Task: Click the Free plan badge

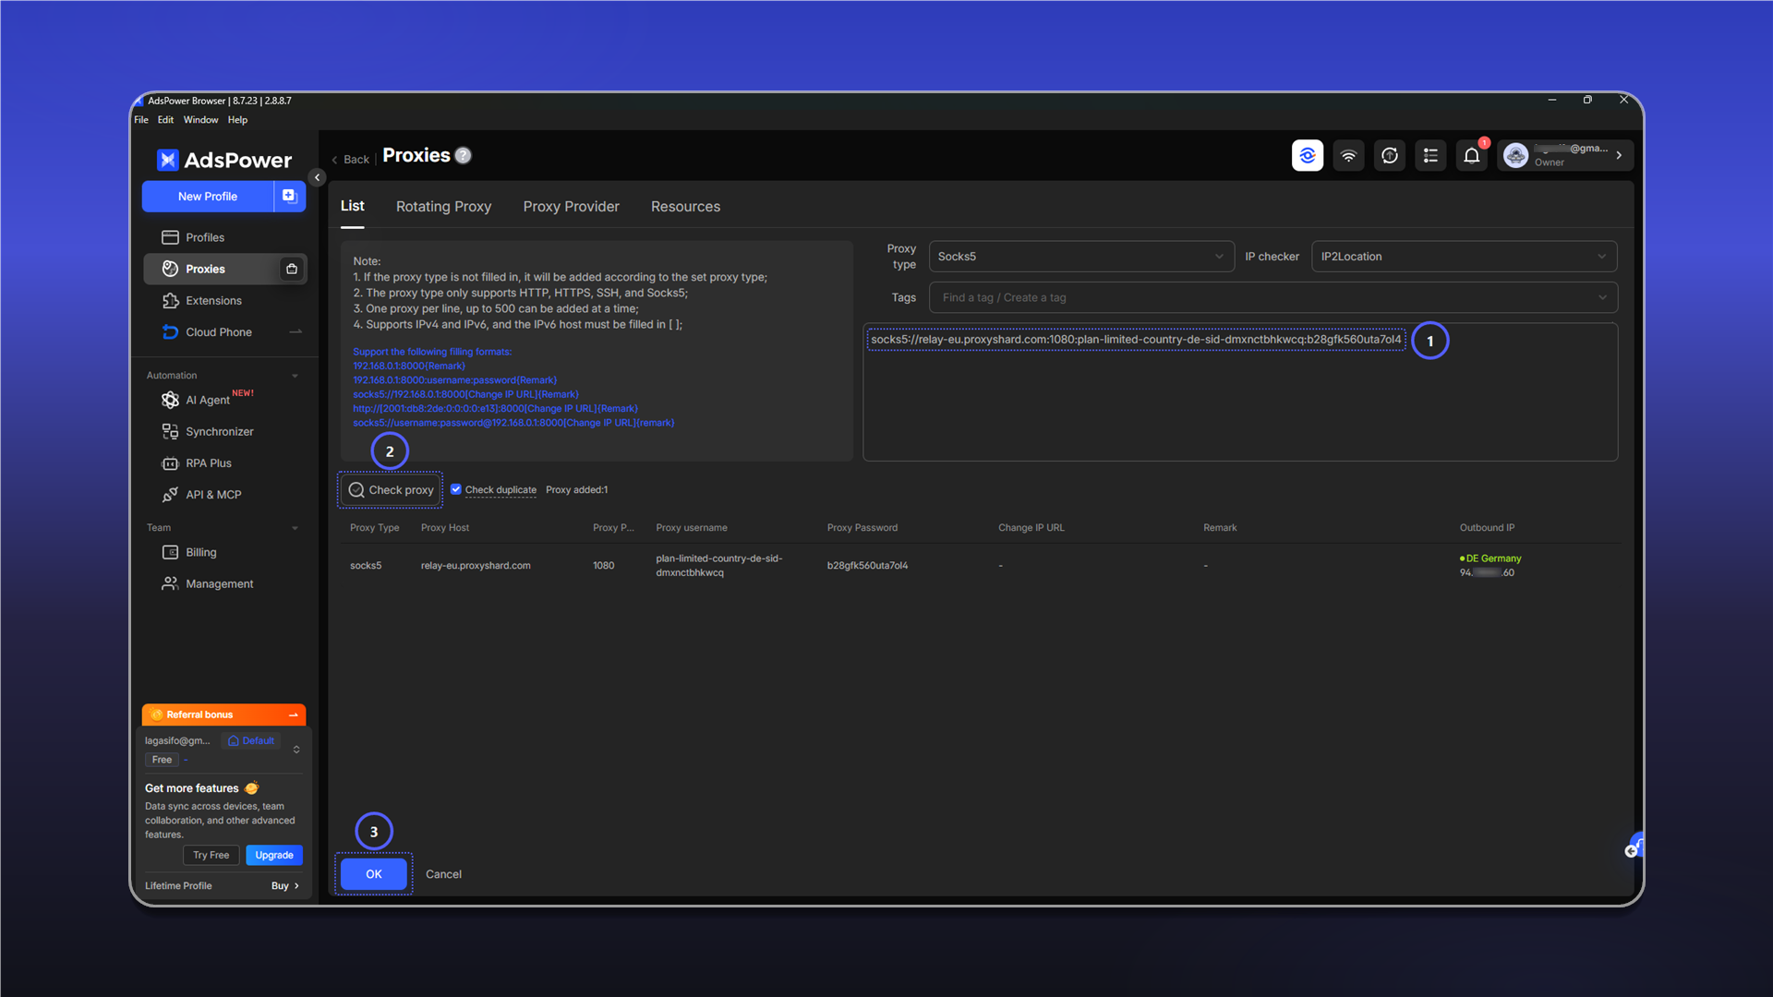Action: coord(162,760)
